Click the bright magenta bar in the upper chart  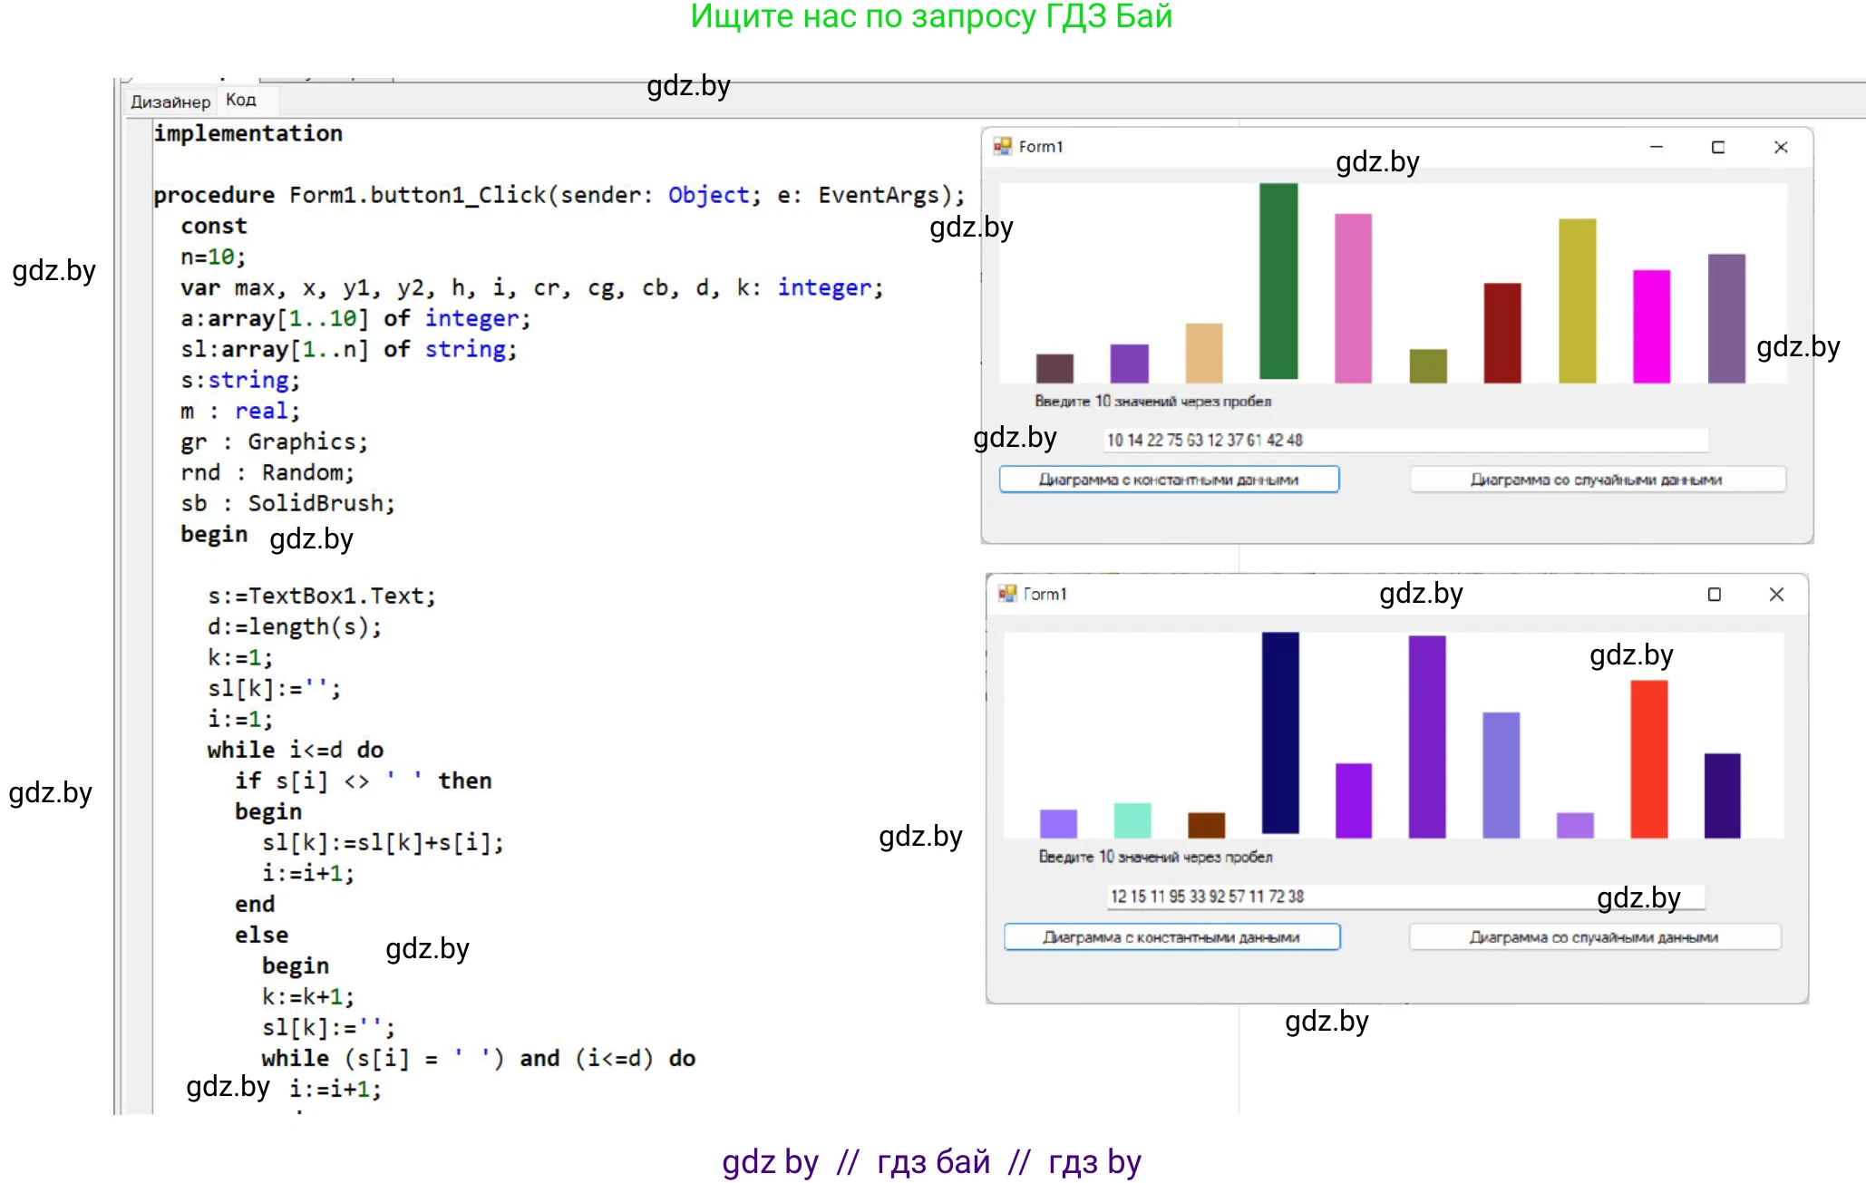pyautogui.click(x=1651, y=326)
